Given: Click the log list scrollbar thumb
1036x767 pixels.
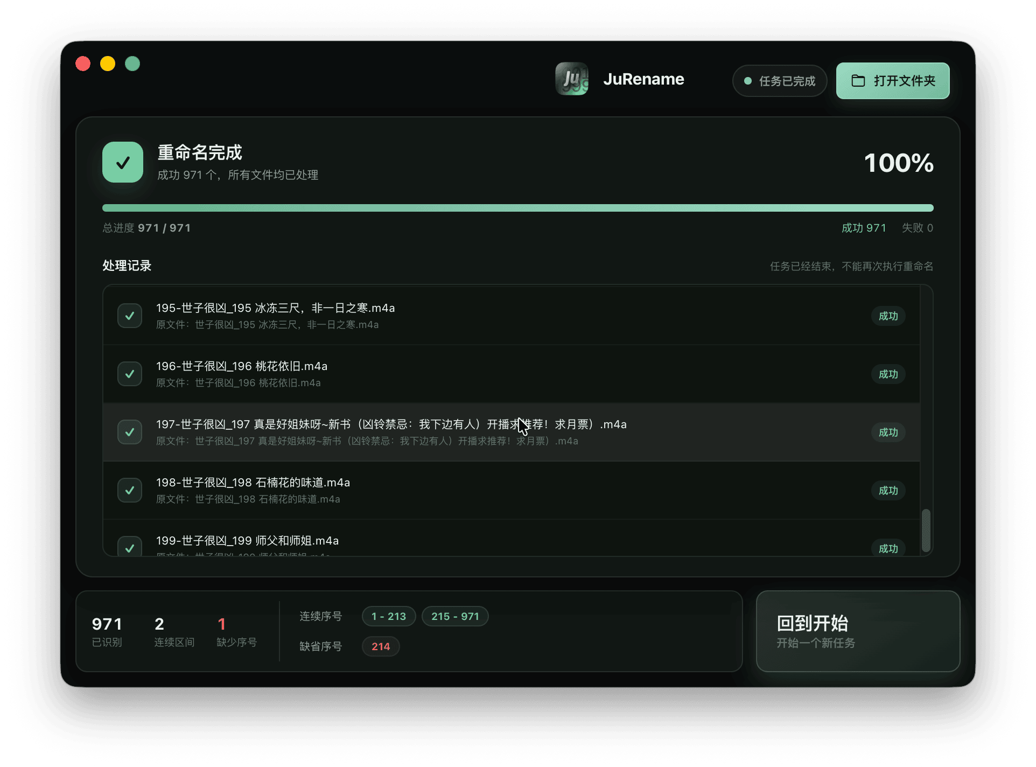Looking at the screenshot, I should click(x=926, y=531).
